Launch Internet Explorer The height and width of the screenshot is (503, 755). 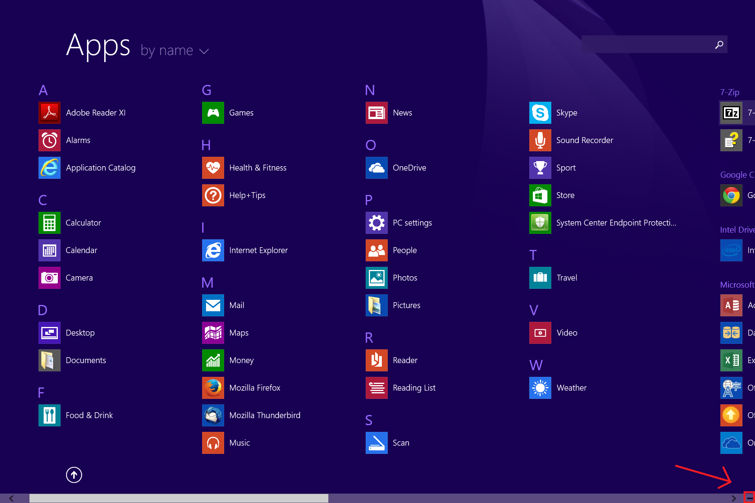pyautogui.click(x=213, y=250)
